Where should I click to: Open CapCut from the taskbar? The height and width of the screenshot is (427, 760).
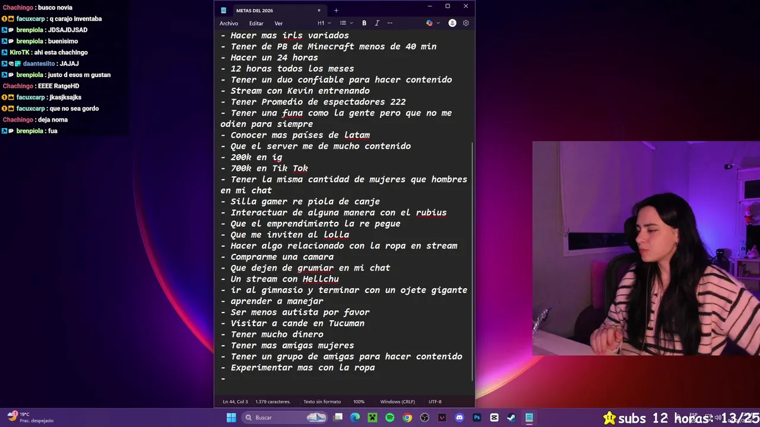tap(494, 418)
